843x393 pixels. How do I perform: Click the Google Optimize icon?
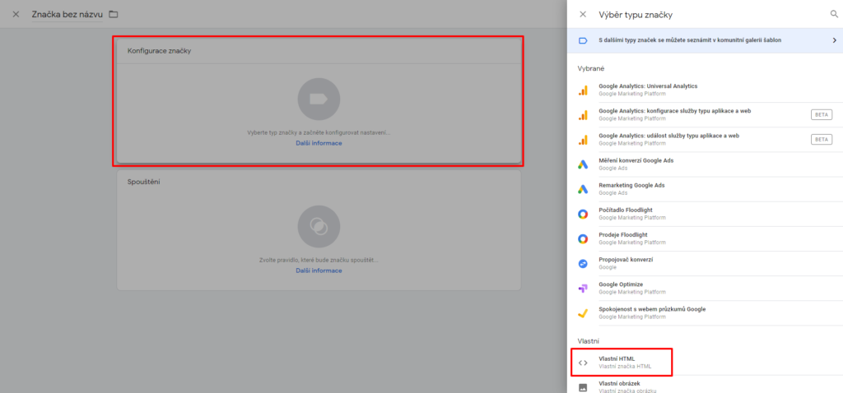[583, 289]
